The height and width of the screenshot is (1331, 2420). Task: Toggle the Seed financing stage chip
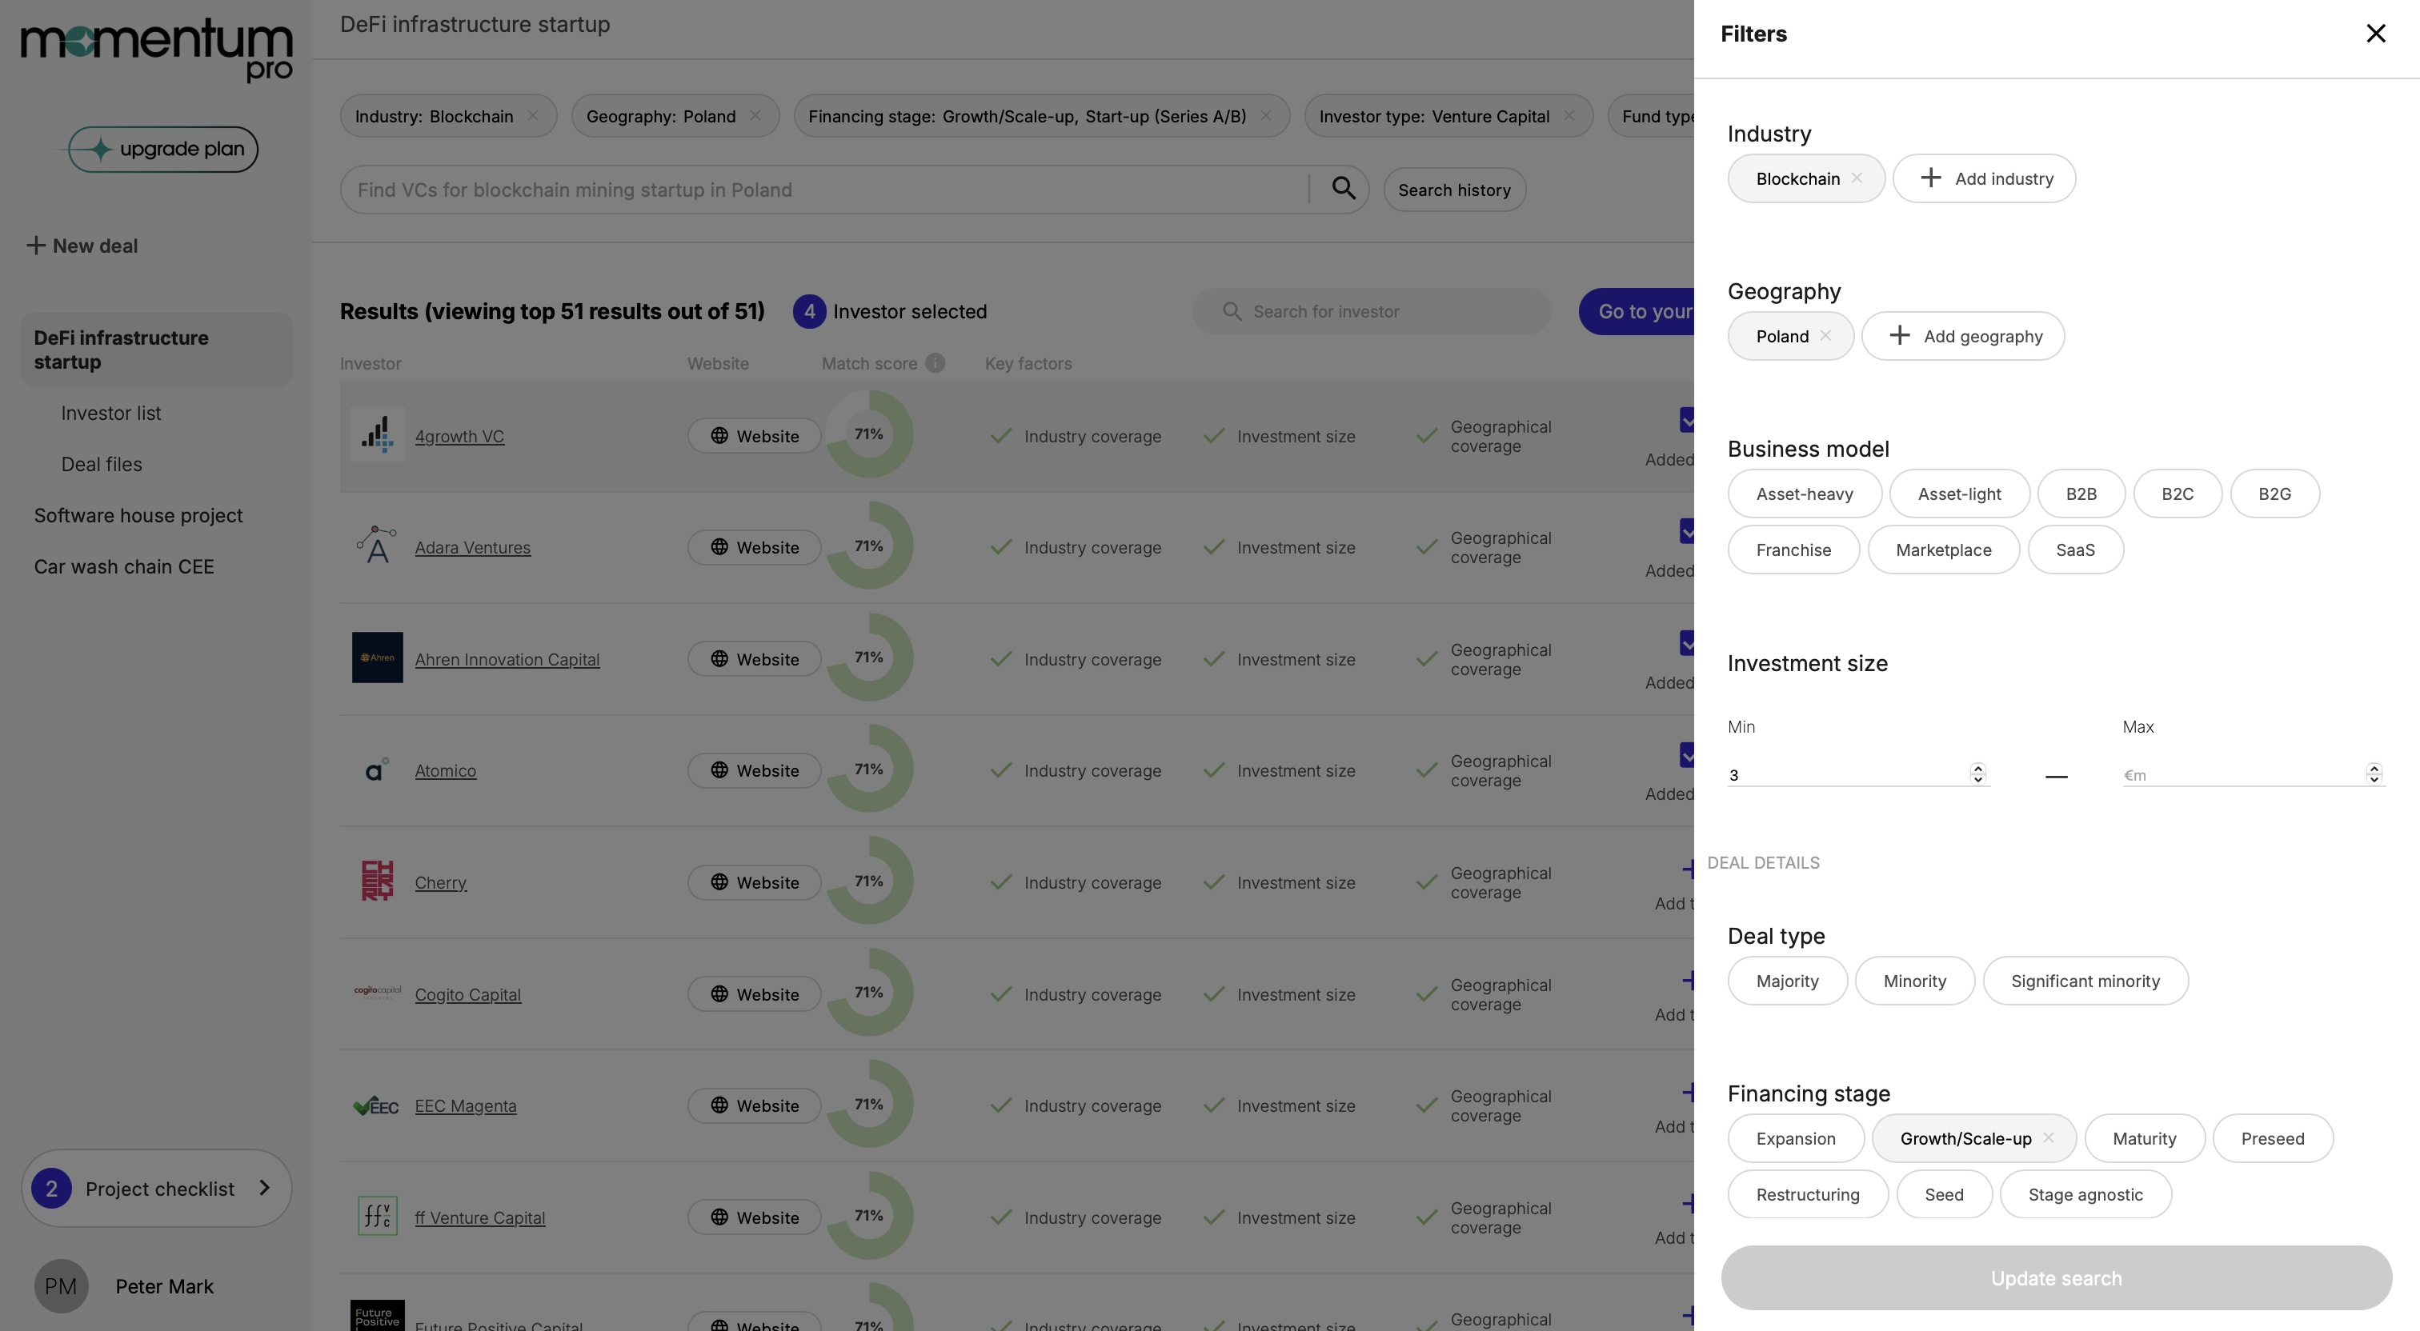[x=1943, y=1194]
